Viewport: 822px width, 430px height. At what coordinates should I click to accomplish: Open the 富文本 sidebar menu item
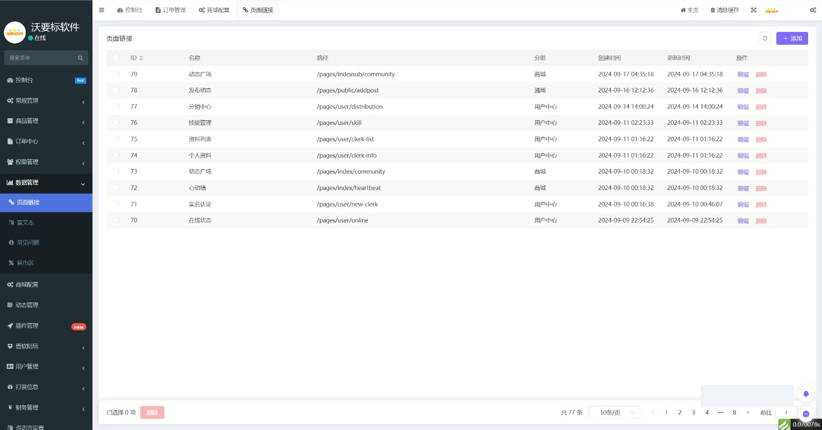click(x=25, y=222)
